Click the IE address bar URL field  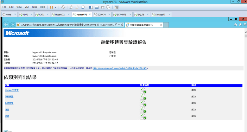click(63, 25)
